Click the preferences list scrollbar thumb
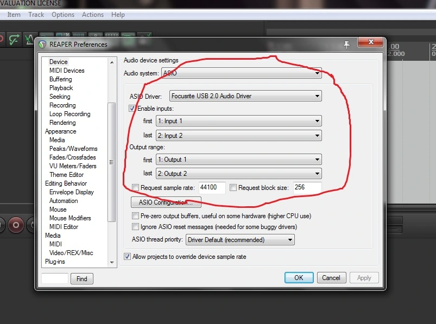 point(111,162)
